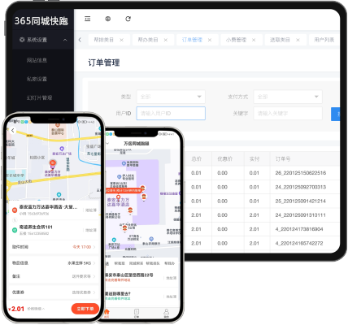Switch to the 小费管理 tab
This screenshot has height=325, width=348.
(236, 40)
